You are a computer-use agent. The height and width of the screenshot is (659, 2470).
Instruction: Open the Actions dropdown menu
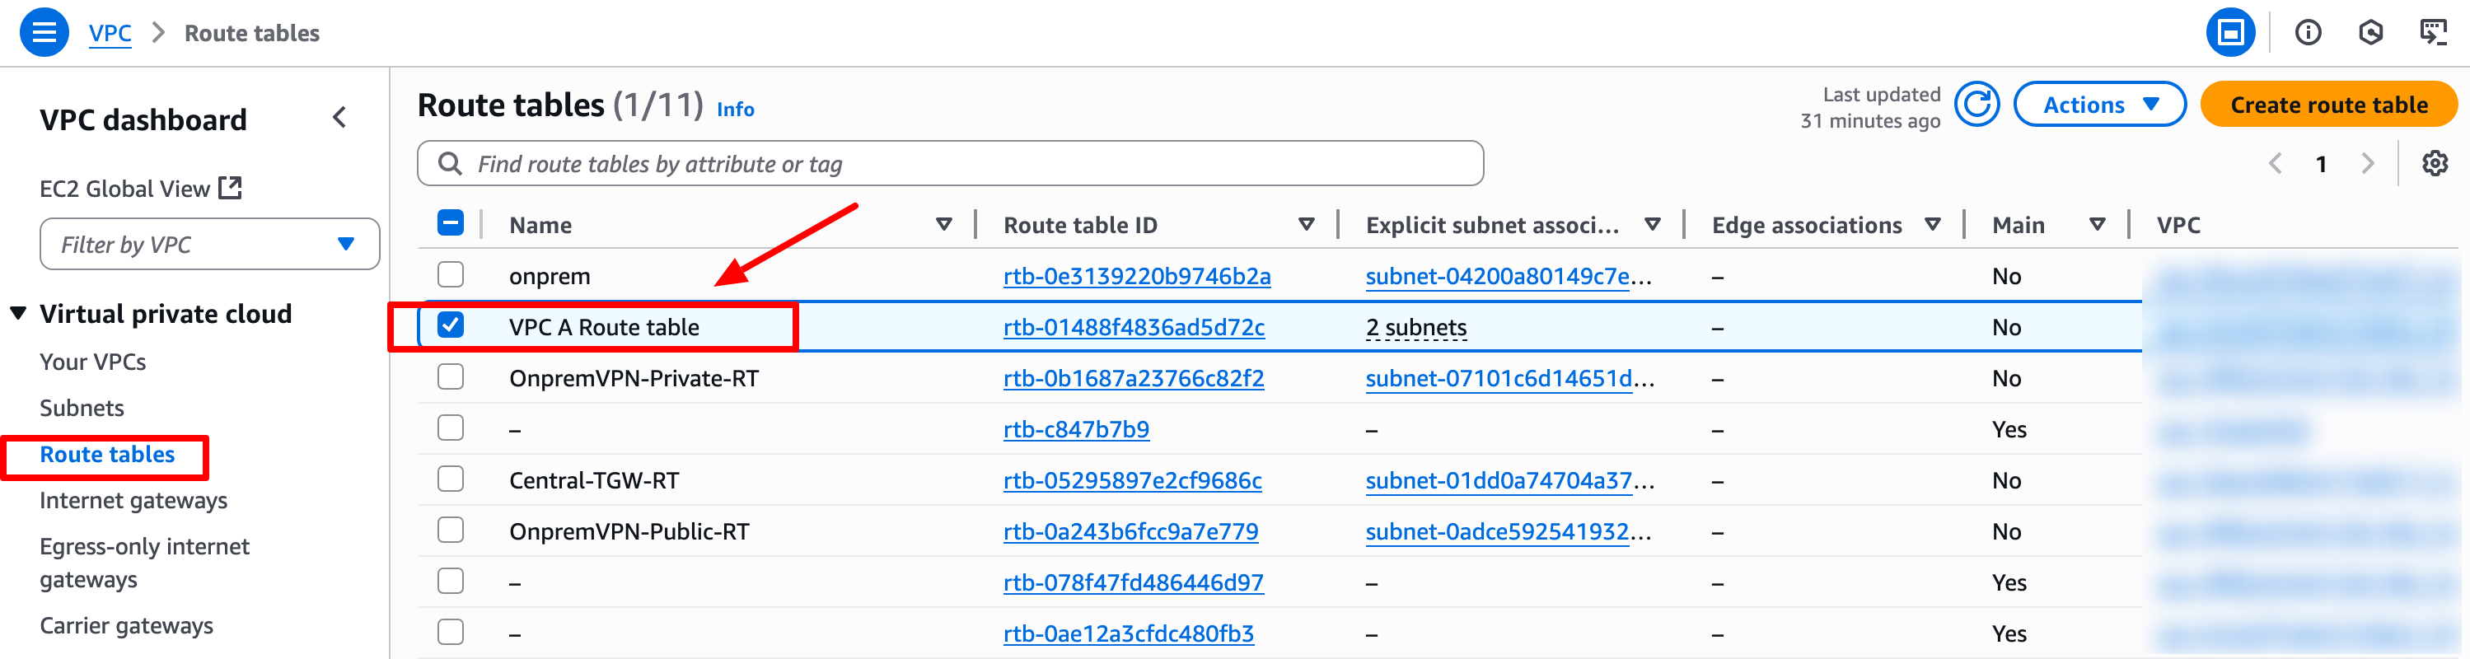2099,105
